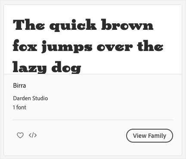
Task: Click the "Studio" word in the foundry name
Action: pos(40,99)
